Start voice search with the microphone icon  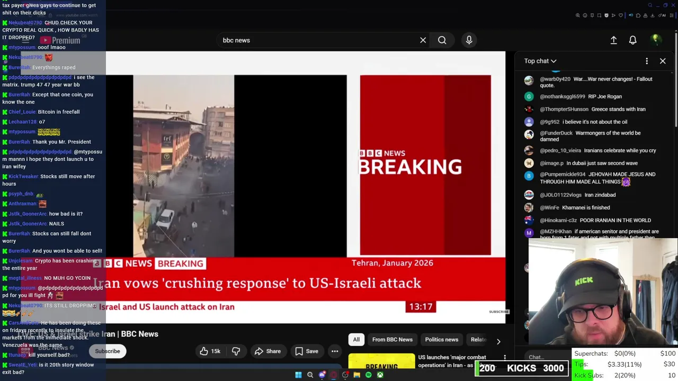pyautogui.click(x=469, y=40)
